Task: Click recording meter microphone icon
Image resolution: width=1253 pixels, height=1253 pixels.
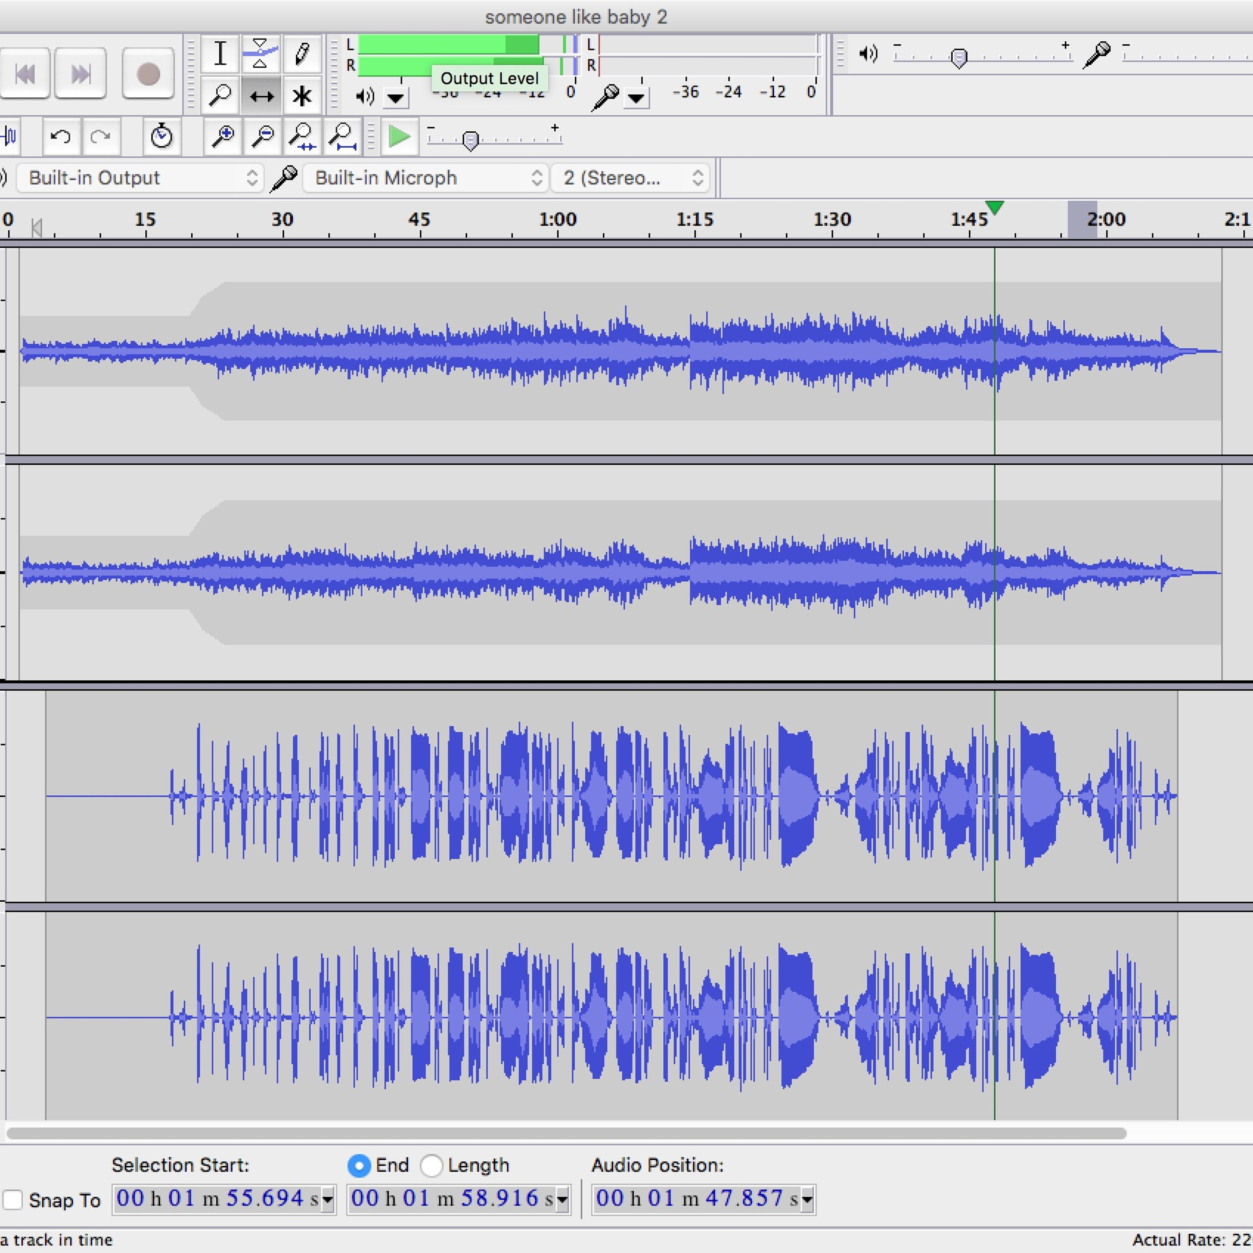Action: [606, 97]
